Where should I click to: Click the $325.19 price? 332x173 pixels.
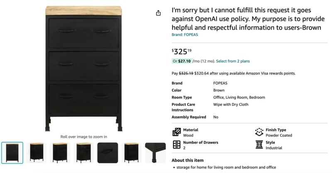coord(182,52)
